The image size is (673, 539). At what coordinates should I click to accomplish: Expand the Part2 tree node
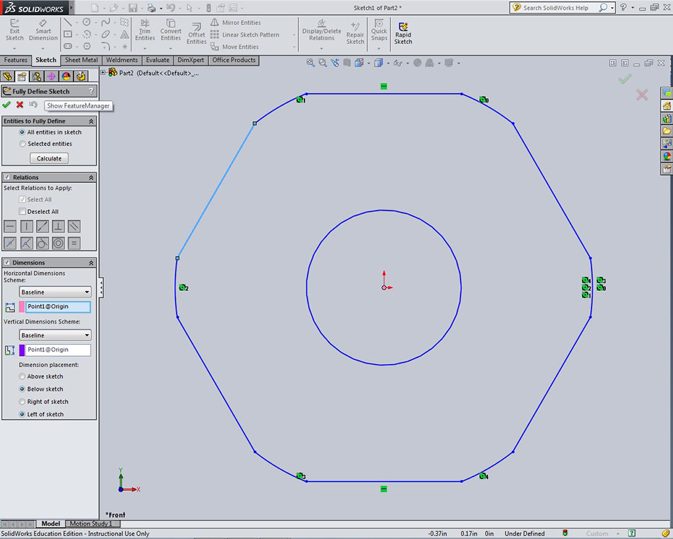click(103, 72)
